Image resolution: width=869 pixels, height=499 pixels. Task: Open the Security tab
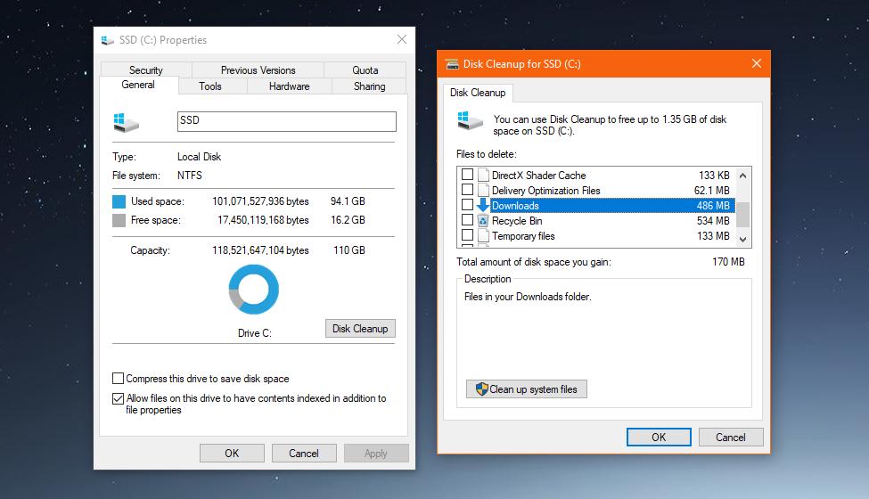tap(146, 70)
